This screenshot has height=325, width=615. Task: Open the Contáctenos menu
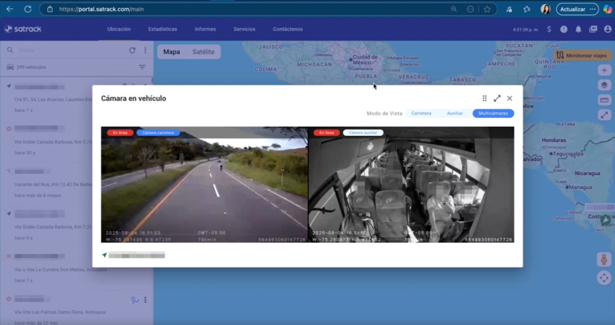[288, 29]
